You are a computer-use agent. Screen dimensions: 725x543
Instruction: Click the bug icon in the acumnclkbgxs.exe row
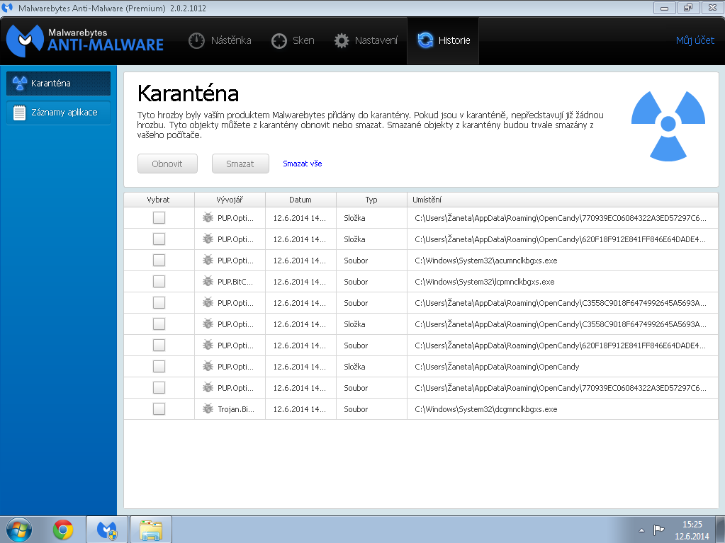pyautogui.click(x=208, y=260)
